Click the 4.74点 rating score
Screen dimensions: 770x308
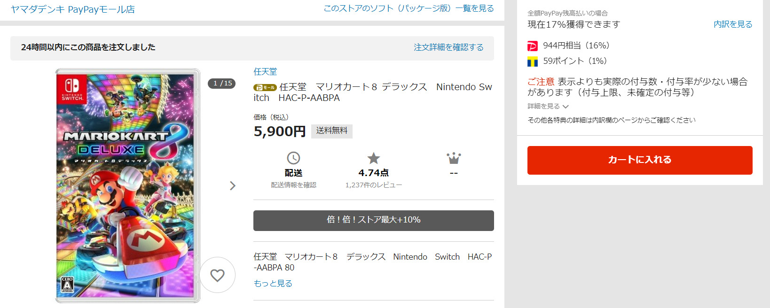[x=374, y=173]
